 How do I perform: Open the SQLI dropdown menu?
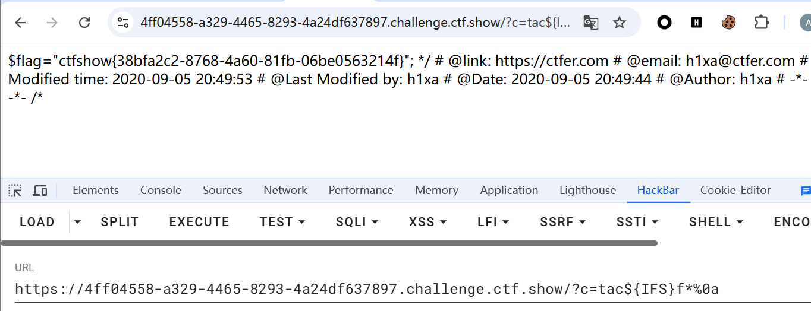tap(357, 222)
